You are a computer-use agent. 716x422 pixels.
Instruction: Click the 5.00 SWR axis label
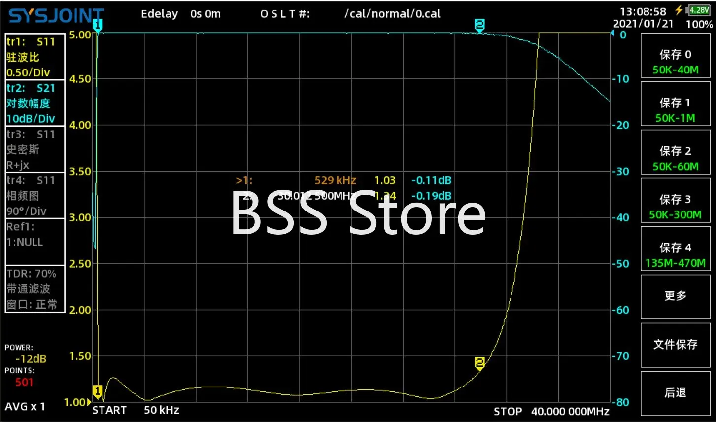[80, 35]
